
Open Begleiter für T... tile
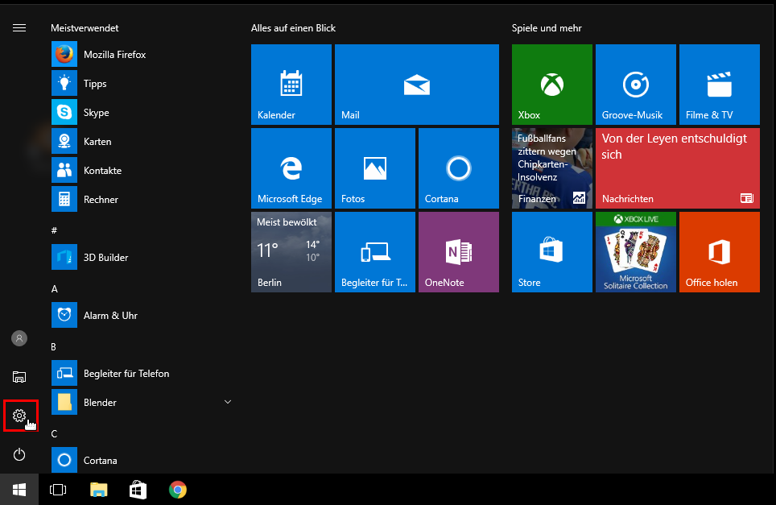(374, 252)
